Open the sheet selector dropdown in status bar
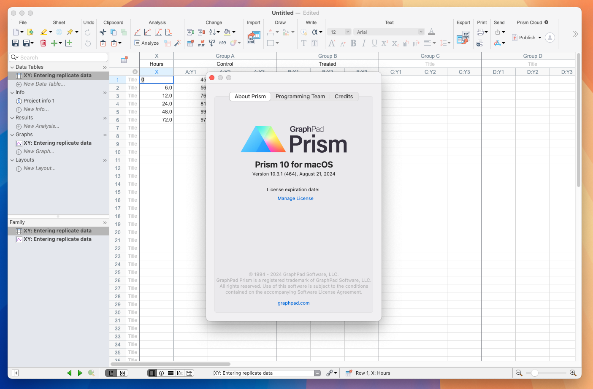The height and width of the screenshot is (389, 593). 317,373
